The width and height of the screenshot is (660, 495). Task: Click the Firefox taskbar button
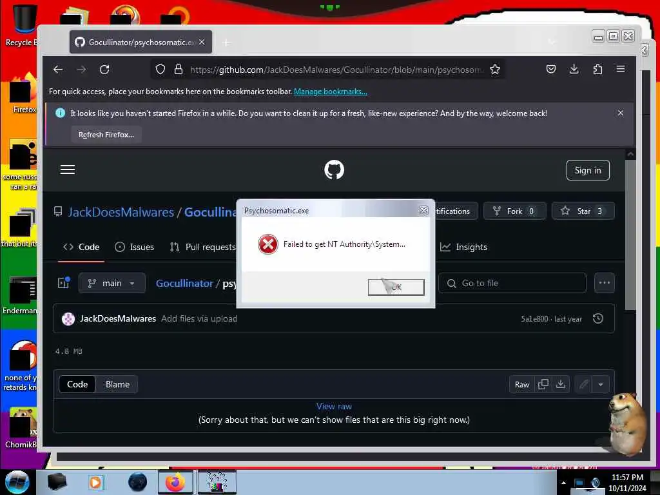click(x=175, y=482)
